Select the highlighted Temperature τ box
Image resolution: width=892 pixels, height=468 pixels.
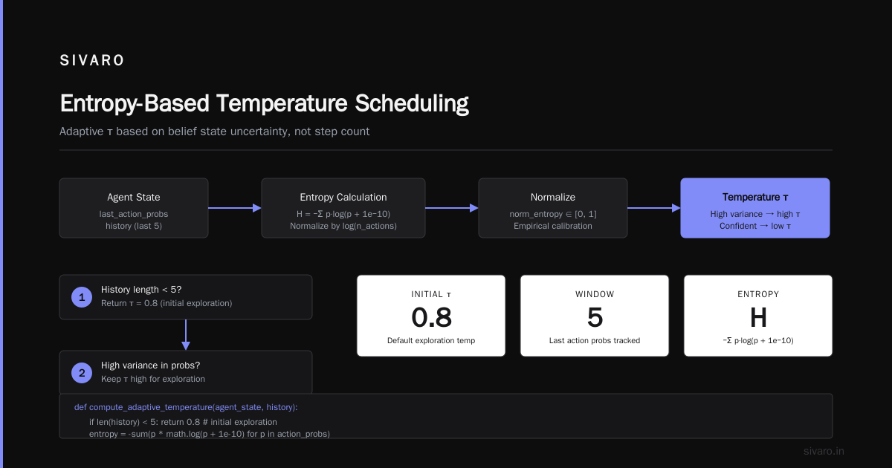tap(755, 208)
